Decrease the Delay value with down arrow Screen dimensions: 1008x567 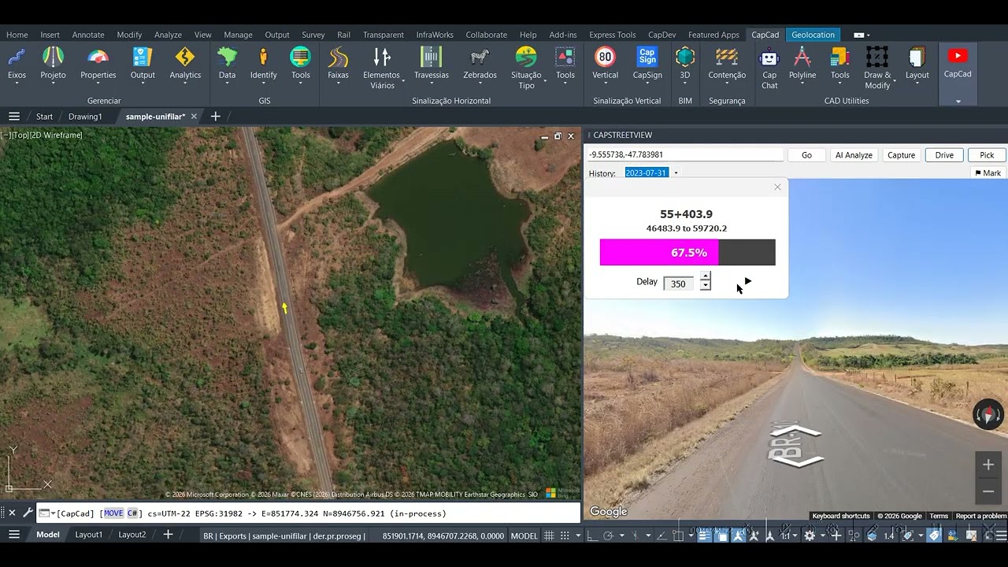click(x=706, y=286)
